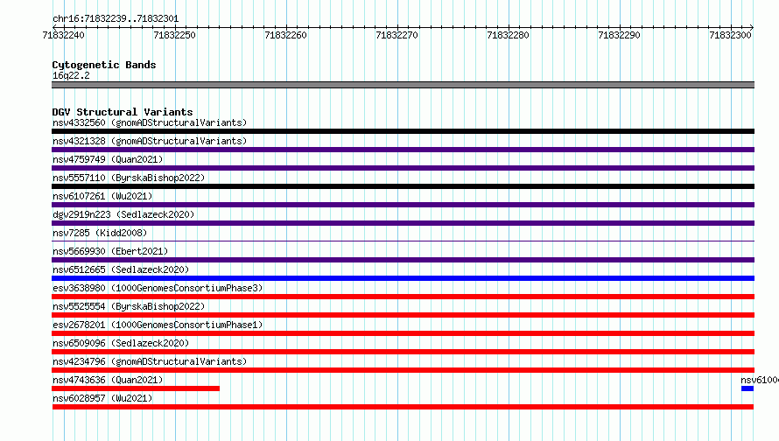
Task: Click ruler position 71832290
Action: click(619, 35)
